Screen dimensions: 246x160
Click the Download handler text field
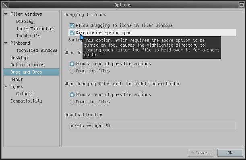click(x=152, y=125)
